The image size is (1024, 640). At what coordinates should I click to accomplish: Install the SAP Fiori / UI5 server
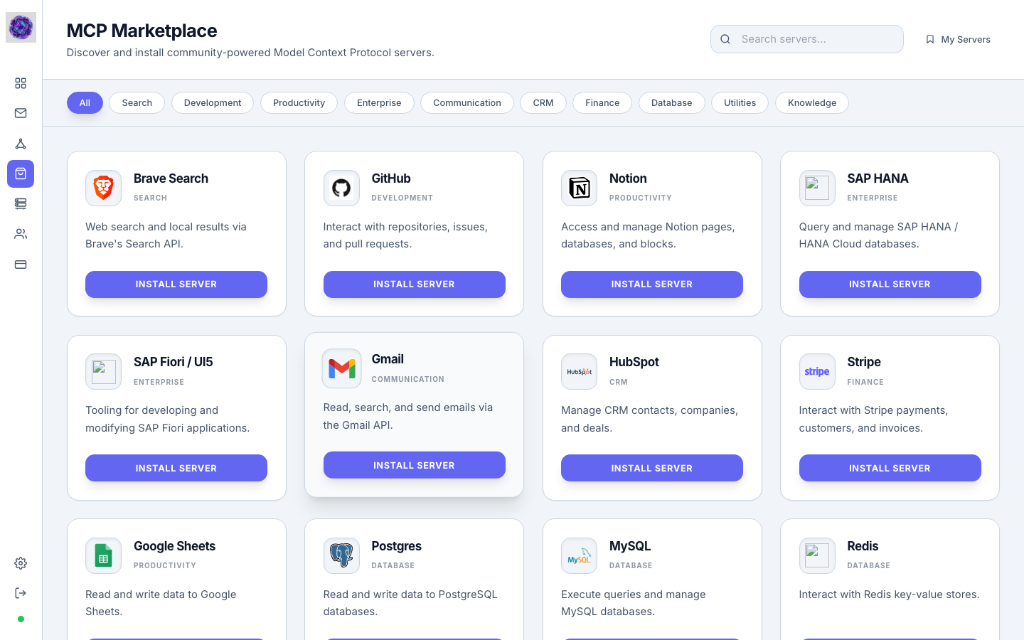(x=176, y=468)
